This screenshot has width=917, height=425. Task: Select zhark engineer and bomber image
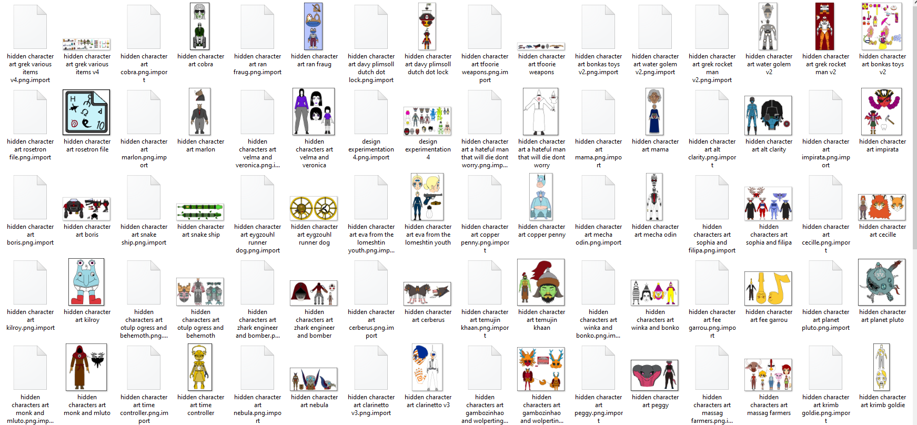point(314,293)
